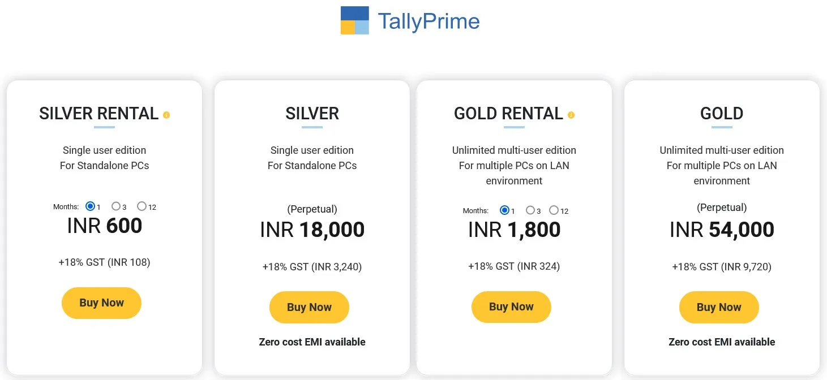
Task: Select 3 months for Gold Rental
Action: [530, 210]
